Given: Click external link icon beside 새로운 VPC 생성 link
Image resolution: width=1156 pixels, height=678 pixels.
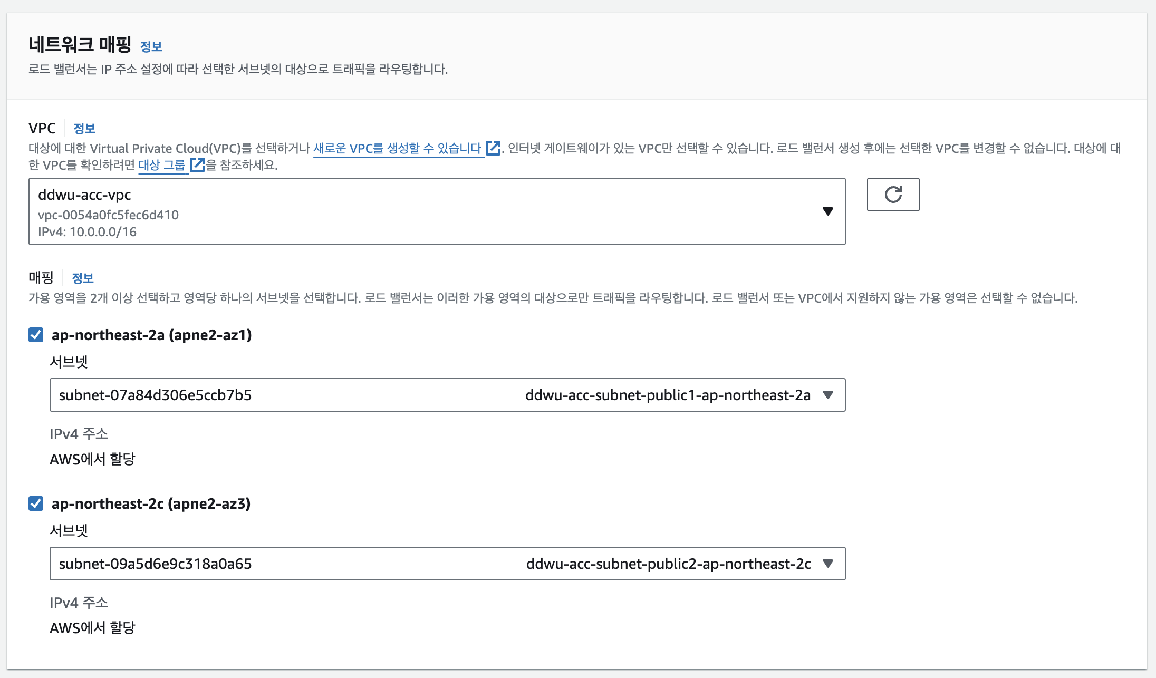Looking at the screenshot, I should pos(493,148).
